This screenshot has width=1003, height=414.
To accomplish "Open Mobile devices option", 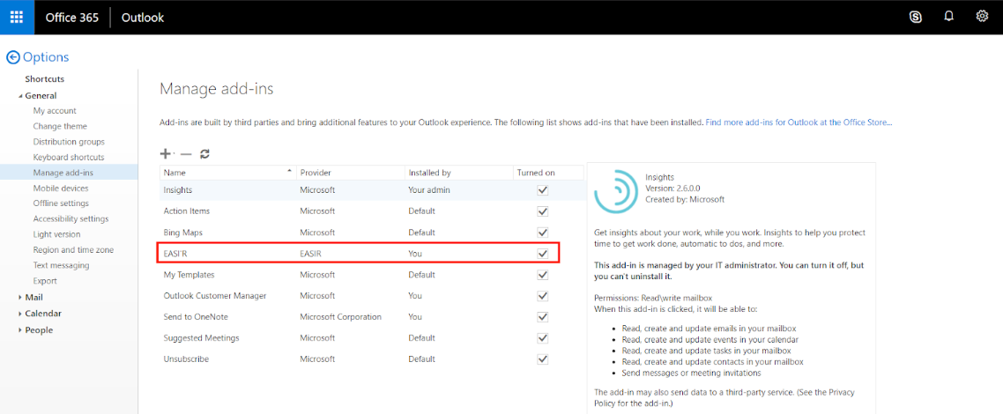I will [61, 189].
